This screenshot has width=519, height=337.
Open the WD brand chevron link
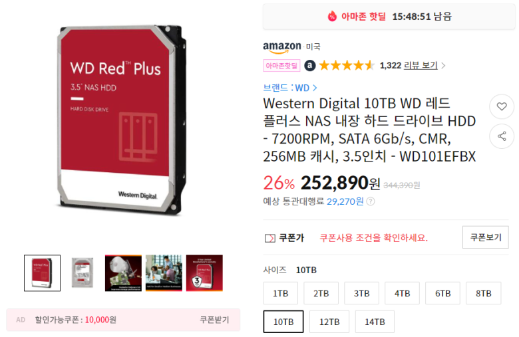coord(315,88)
